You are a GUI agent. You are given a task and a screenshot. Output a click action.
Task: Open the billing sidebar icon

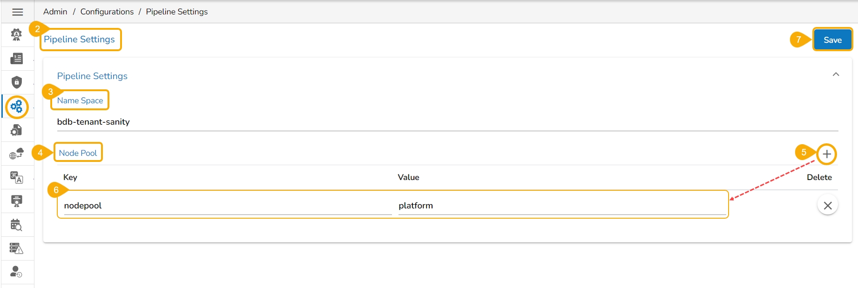pos(17,59)
